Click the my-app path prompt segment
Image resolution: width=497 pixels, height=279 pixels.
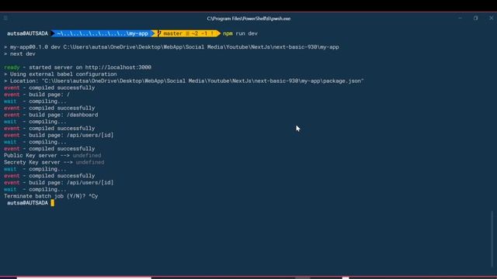coord(103,33)
